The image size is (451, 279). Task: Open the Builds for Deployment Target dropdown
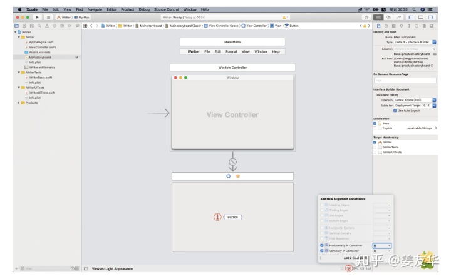coord(415,106)
